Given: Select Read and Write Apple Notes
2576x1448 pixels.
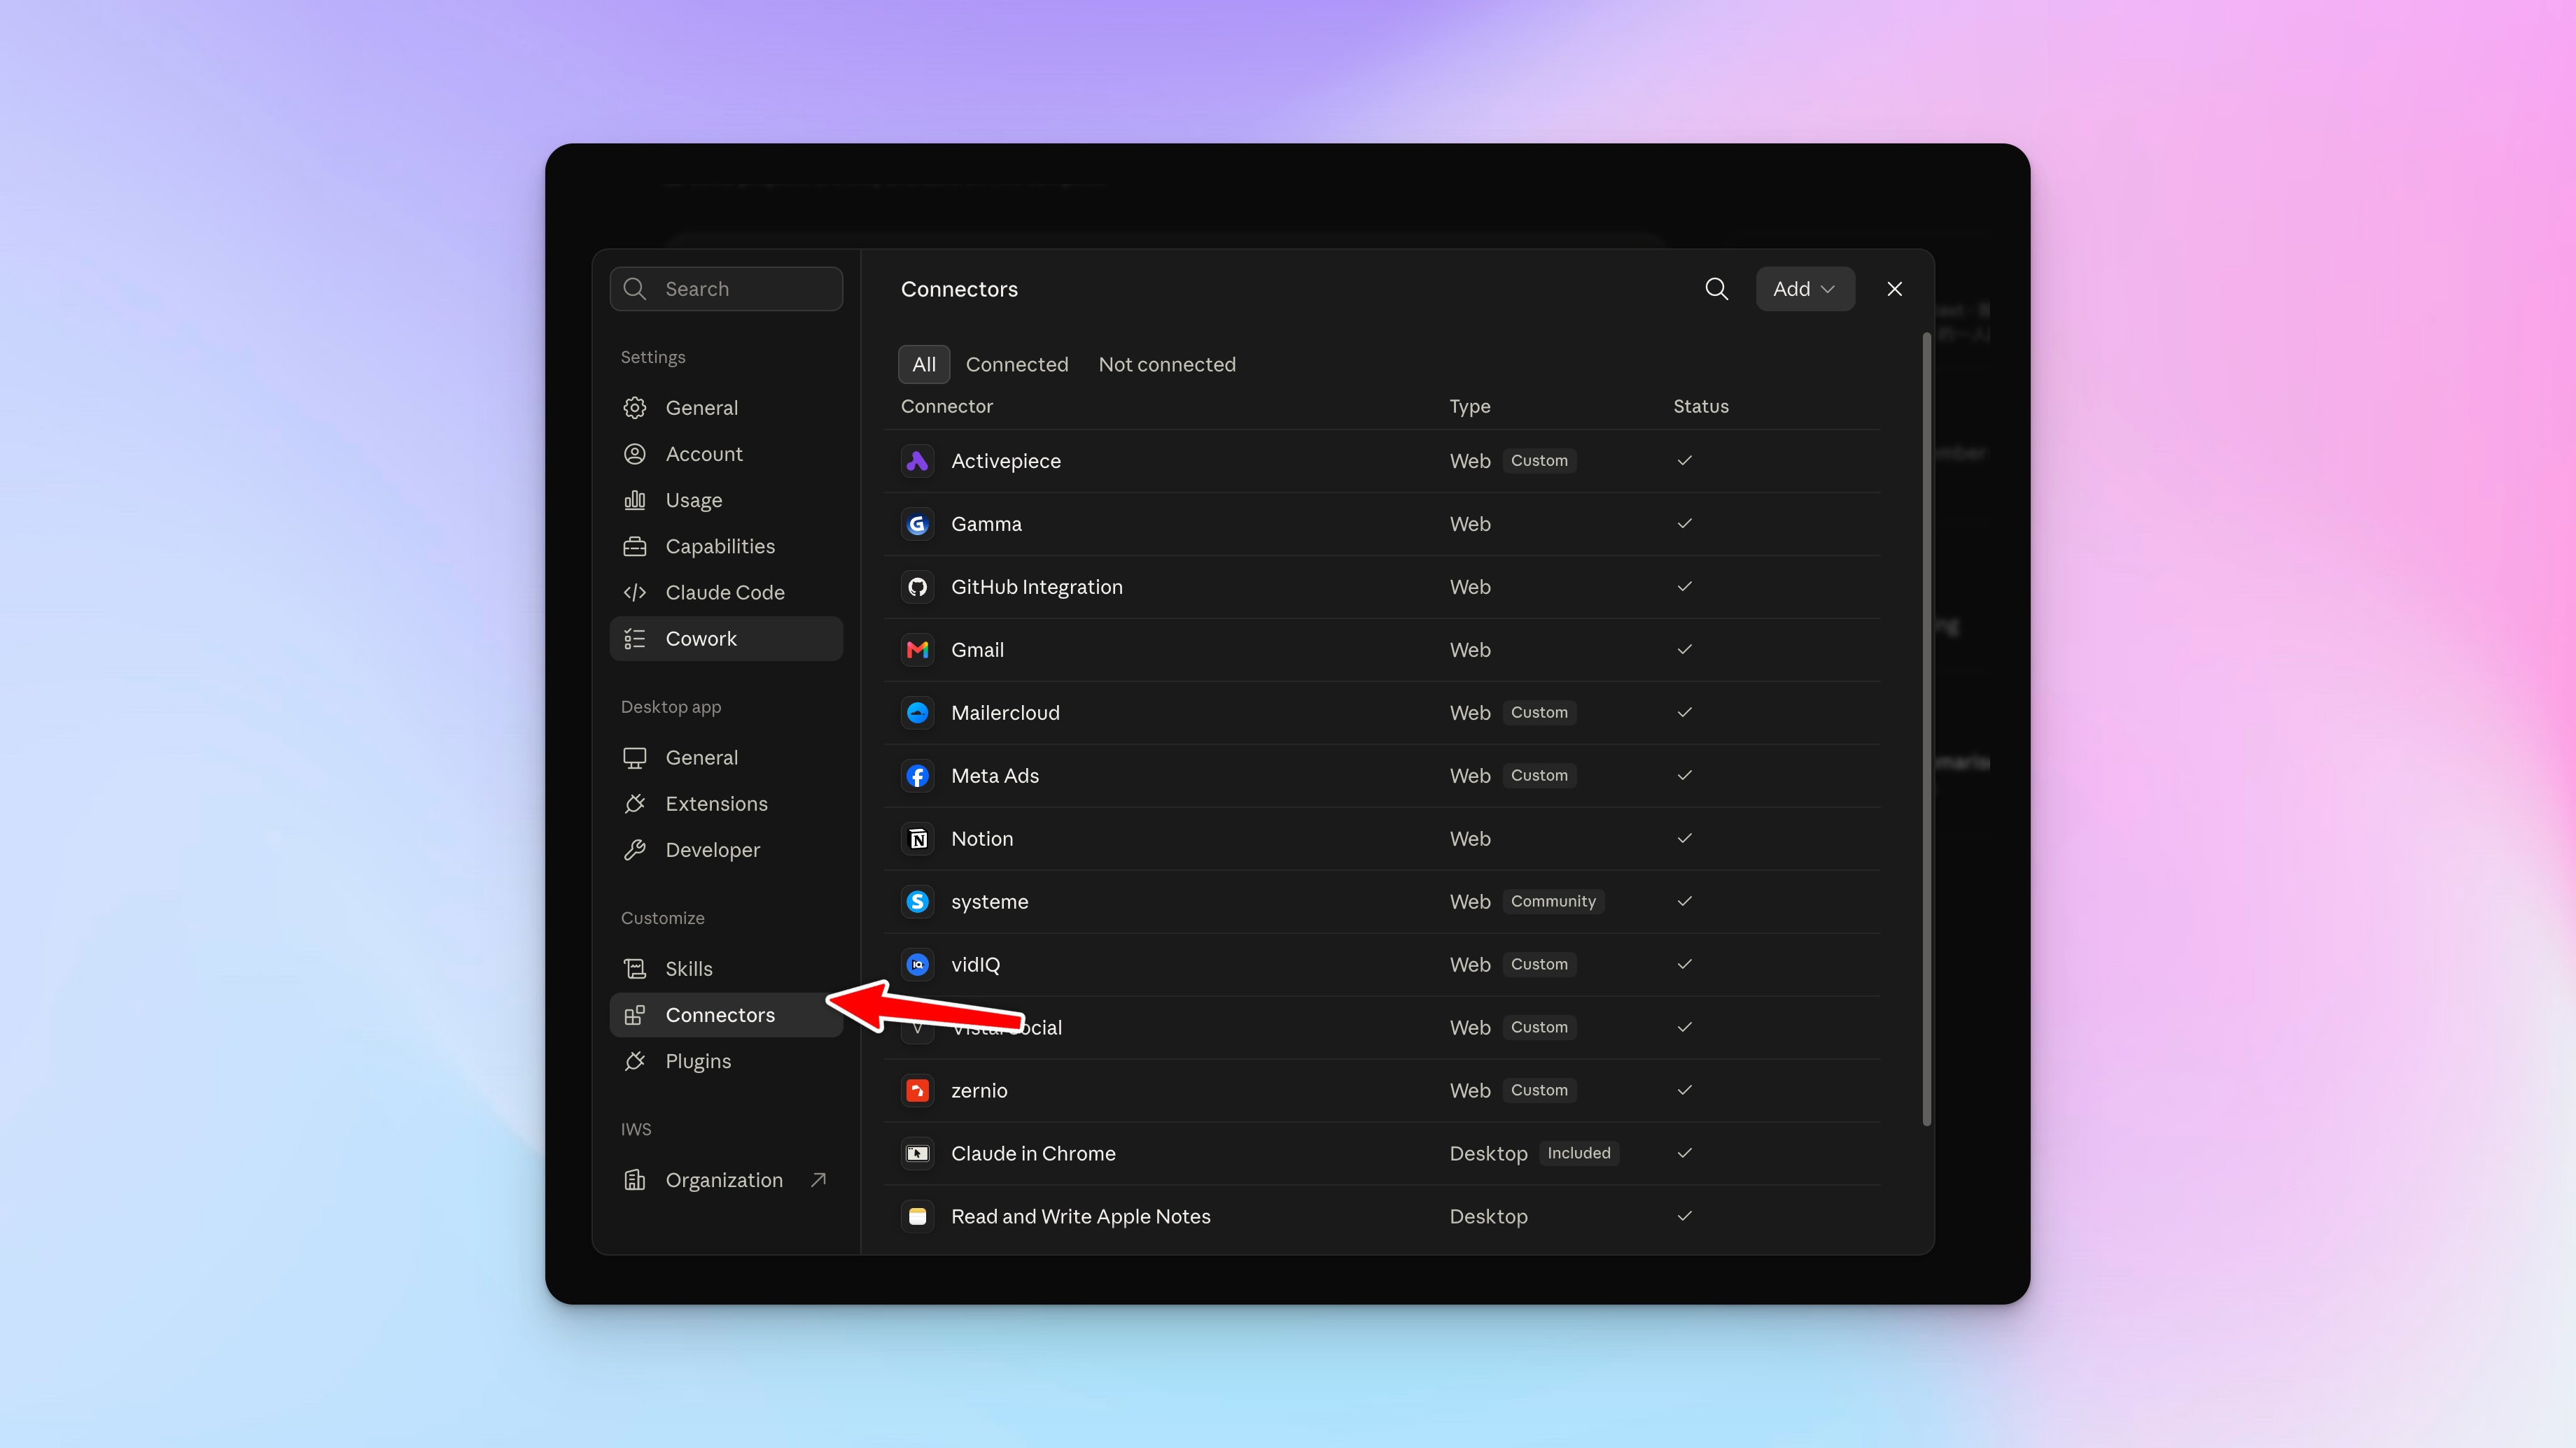Looking at the screenshot, I should (x=1080, y=1216).
